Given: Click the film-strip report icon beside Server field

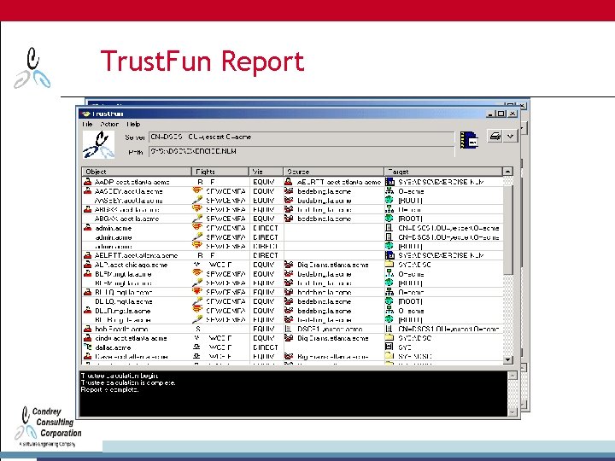Looking at the screenshot, I should pos(469,140).
